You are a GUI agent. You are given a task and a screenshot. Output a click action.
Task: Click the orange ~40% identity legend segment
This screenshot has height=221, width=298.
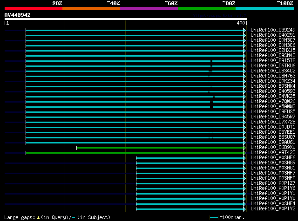point(91,8)
